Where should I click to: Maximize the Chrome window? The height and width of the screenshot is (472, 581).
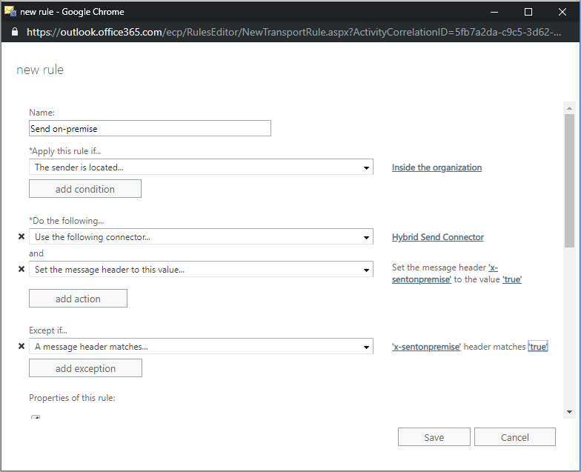pos(528,12)
